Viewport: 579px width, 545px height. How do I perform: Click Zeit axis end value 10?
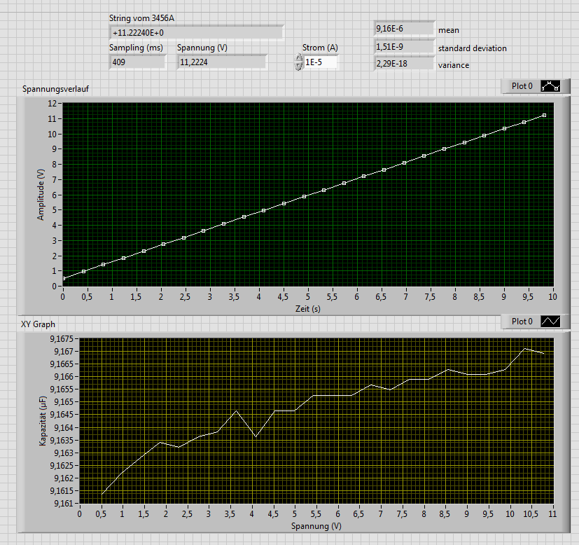pyautogui.click(x=552, y=297)
